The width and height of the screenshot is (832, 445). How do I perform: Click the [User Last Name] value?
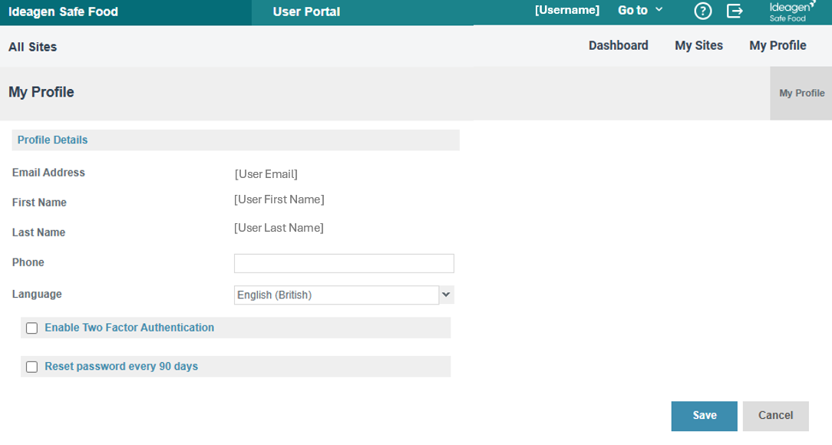[279, 228]
